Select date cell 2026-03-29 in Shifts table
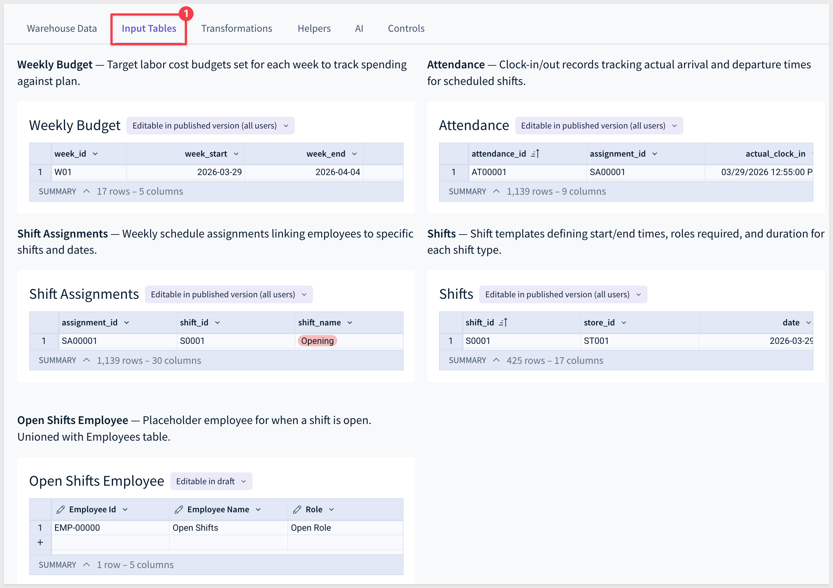Screen dimensions: 833x588 pos(756,341)
